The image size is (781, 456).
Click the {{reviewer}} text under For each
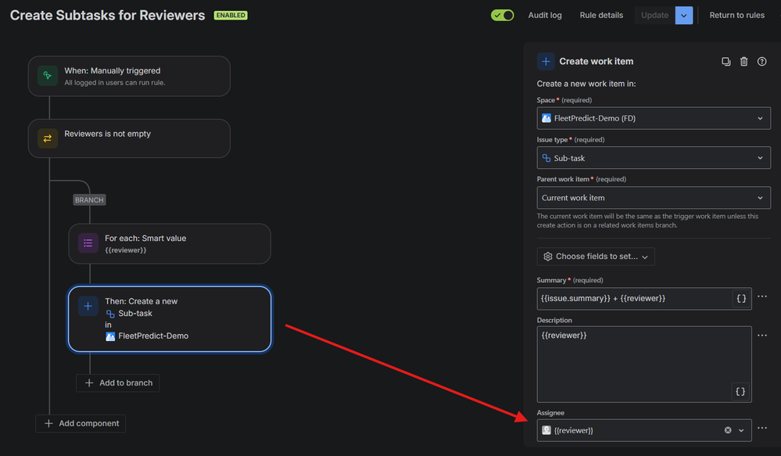126,250
